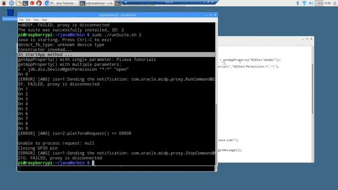Image resolution: width=338 pixels, height=190 pixels.
Task: Click the clock showing 12:40
Action: pos(327,3)
